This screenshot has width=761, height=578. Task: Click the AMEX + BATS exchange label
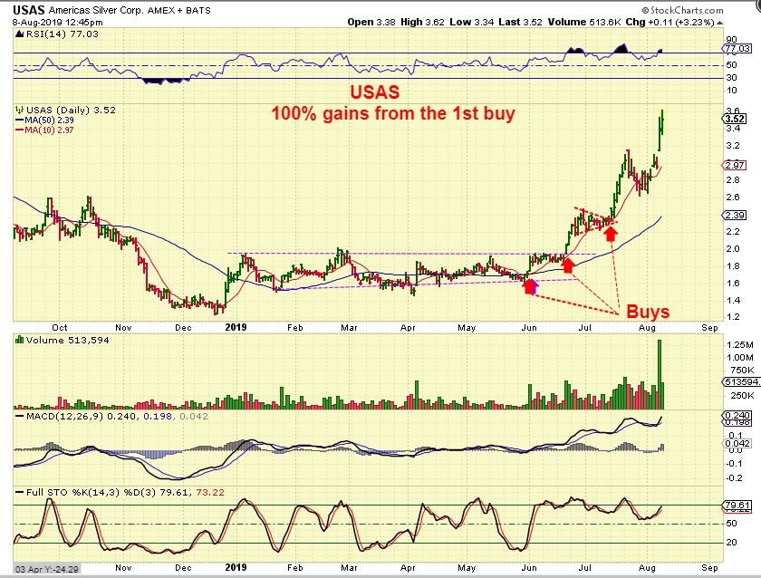(179, 10)
